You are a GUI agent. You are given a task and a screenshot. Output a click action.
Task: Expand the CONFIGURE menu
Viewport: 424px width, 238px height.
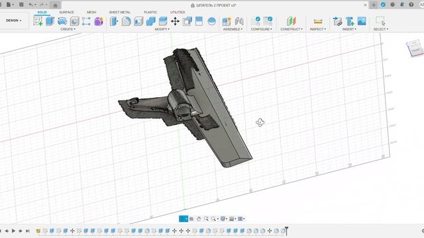(x=262, y=29)
